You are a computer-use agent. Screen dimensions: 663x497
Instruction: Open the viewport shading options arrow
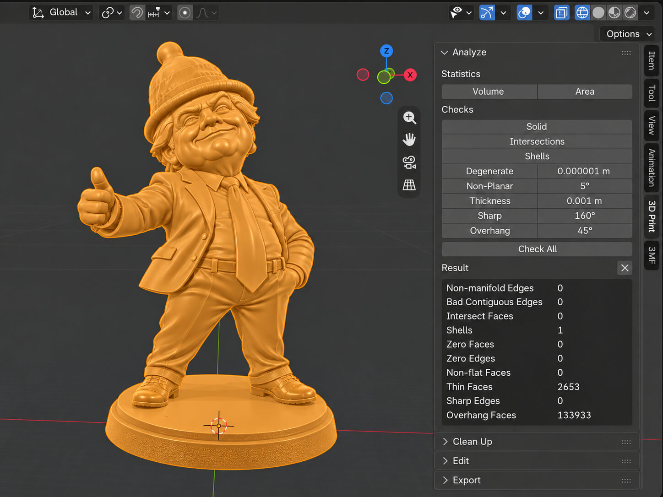[x=647, y=12]
